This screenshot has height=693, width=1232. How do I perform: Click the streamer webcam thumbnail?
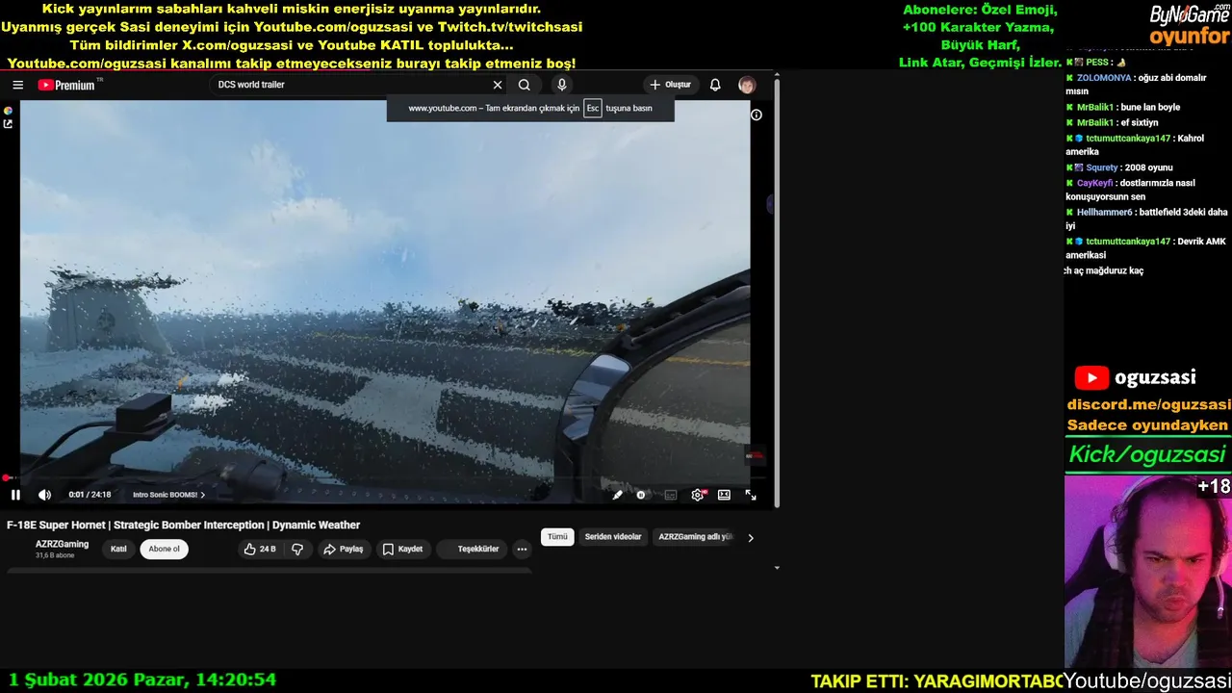point(1147,570)
